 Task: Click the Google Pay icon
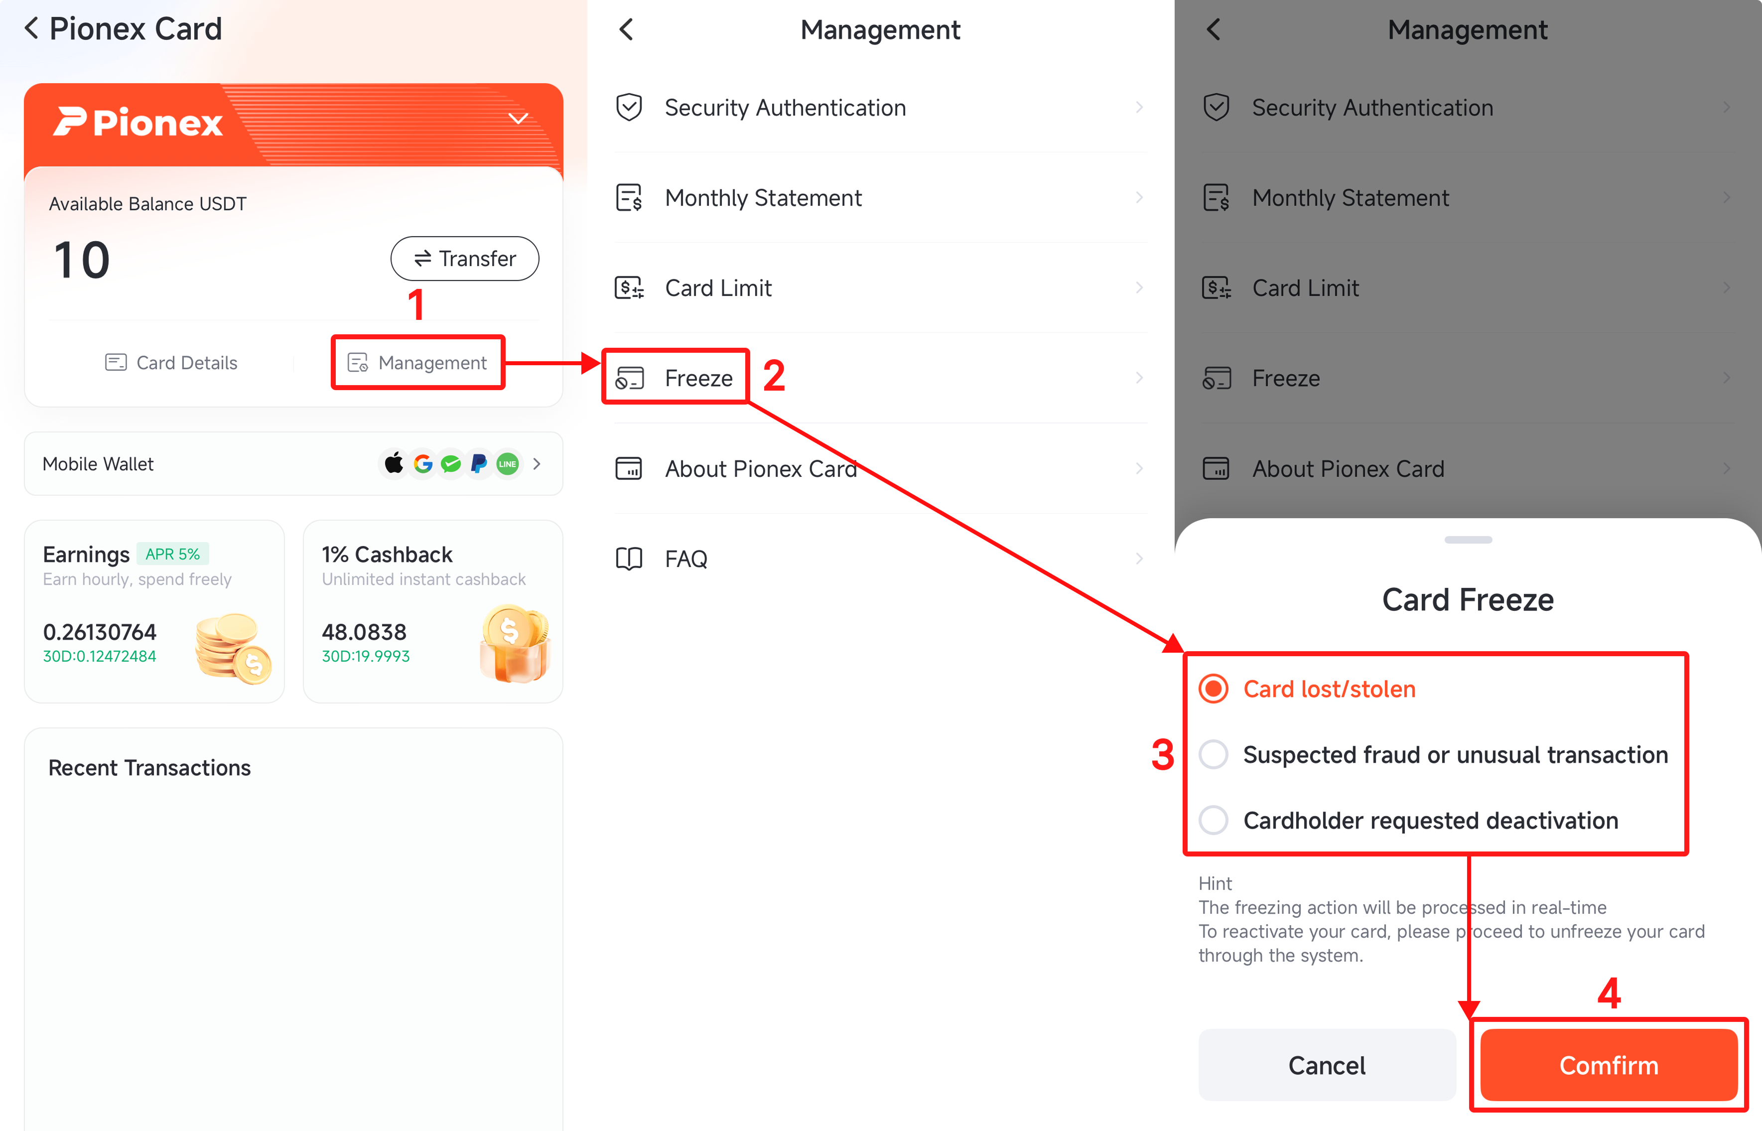422,463
